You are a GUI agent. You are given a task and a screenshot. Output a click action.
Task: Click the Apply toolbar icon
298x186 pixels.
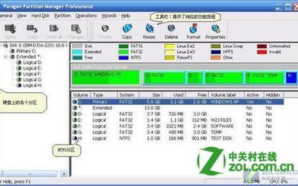[10, 29]
